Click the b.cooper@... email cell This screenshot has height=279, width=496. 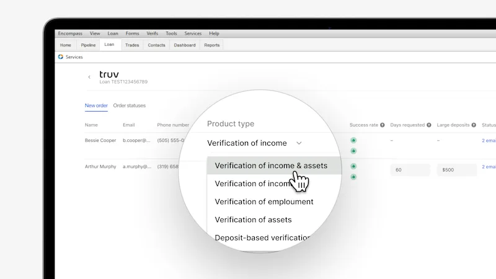tap(136, 140)
